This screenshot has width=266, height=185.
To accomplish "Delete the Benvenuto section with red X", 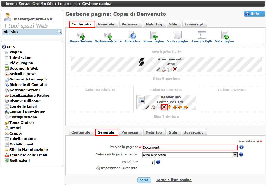I will [164, 107].
